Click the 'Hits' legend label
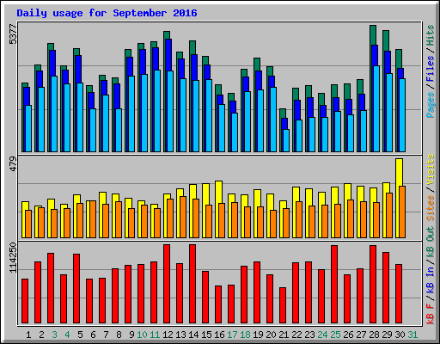This screenshot has height=344, width=440. [x=431, y=35]
